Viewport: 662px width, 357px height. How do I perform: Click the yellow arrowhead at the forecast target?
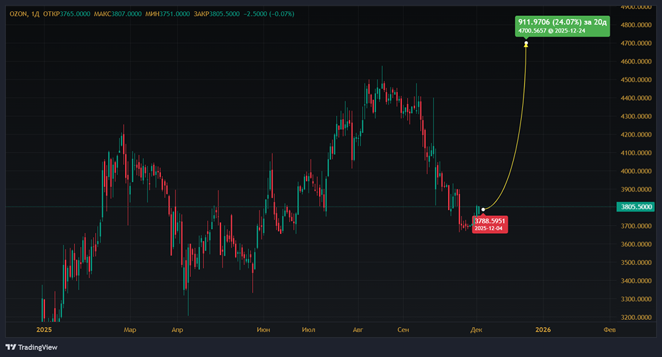tap(526, 44)
